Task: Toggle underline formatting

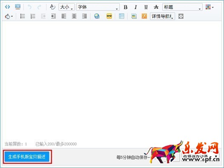Action: pos(146,7)
